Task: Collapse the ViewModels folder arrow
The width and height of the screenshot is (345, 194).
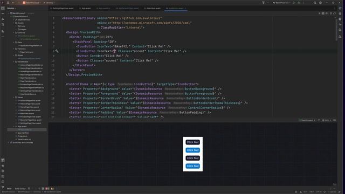Action: tap(13, 62)
